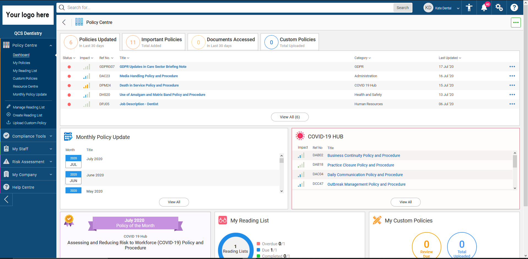This screenshot has height=259, width=528.
Task: Collapse the Policy Centre section
Action: coord(51,45)
